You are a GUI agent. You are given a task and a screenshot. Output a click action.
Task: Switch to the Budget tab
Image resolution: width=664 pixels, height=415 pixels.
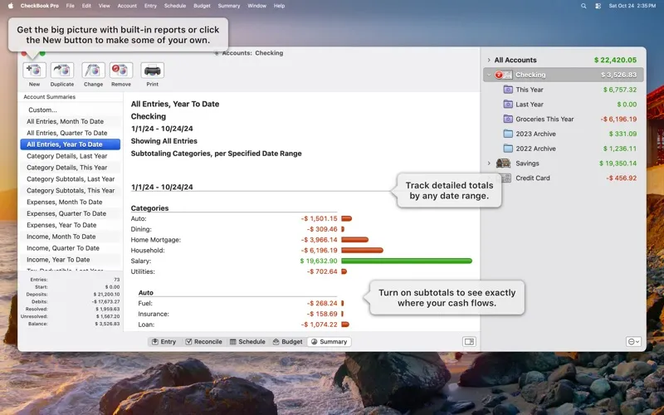pos(287,342)
